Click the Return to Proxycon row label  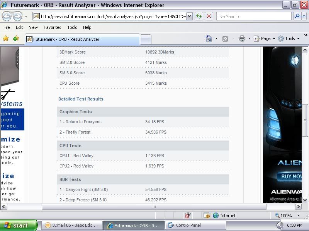pos(80,122)
